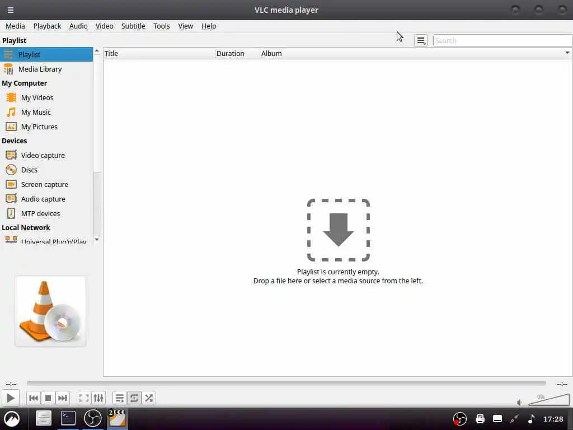The width and height of the screenshot is (573, 430).
Task: Open the View menu
Action: coord(185,26)
